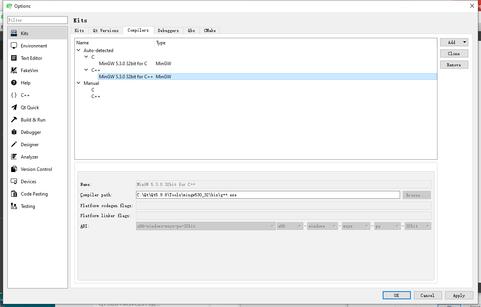The width and height of the screenshot is (481, 307).
Task: Switch to the Qt Versions tab
Action: click(106, 30)
